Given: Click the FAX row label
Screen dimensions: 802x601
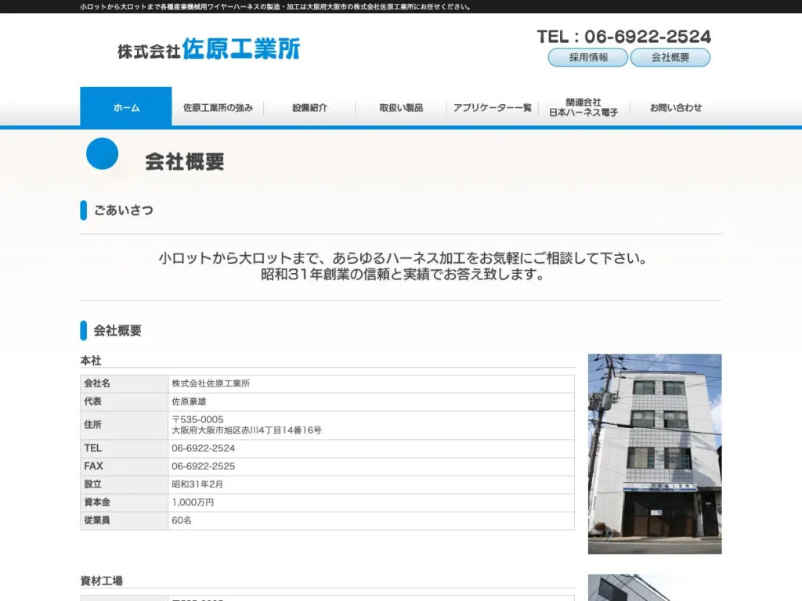Looking at the screenshot, I should [94, 466].
